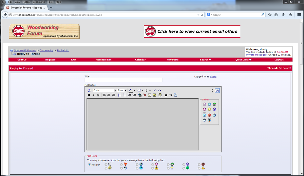Go to the Community forum breadcrumb

click(x=46, y=50)
